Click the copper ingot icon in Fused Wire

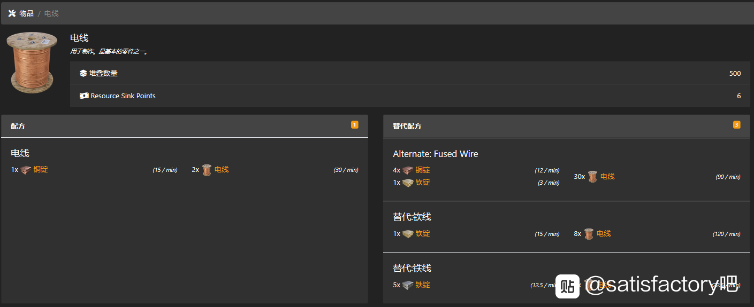[408, 170]
